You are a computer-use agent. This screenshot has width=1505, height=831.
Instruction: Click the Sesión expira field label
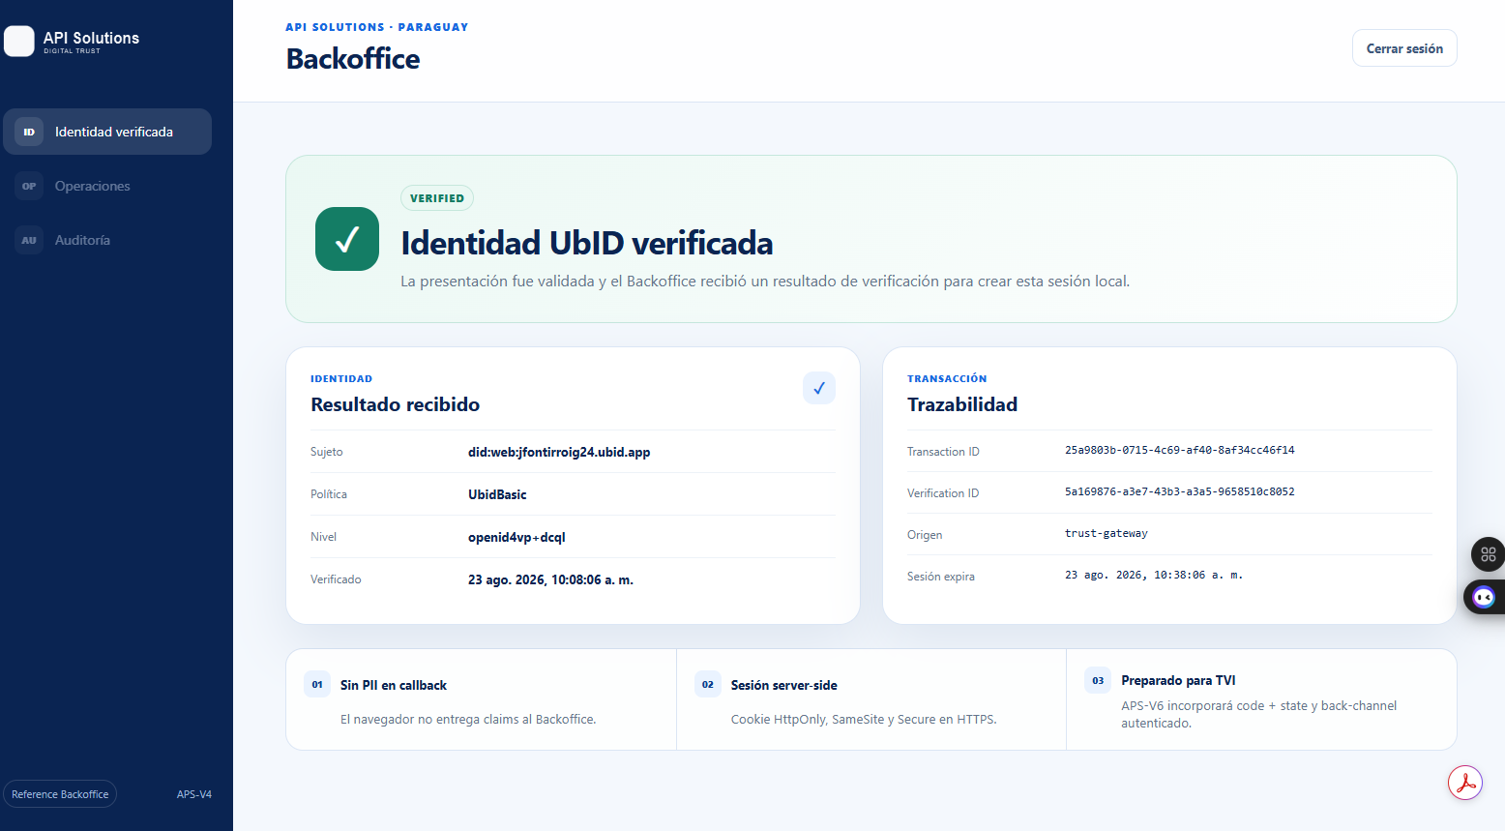tap(941, 577)
